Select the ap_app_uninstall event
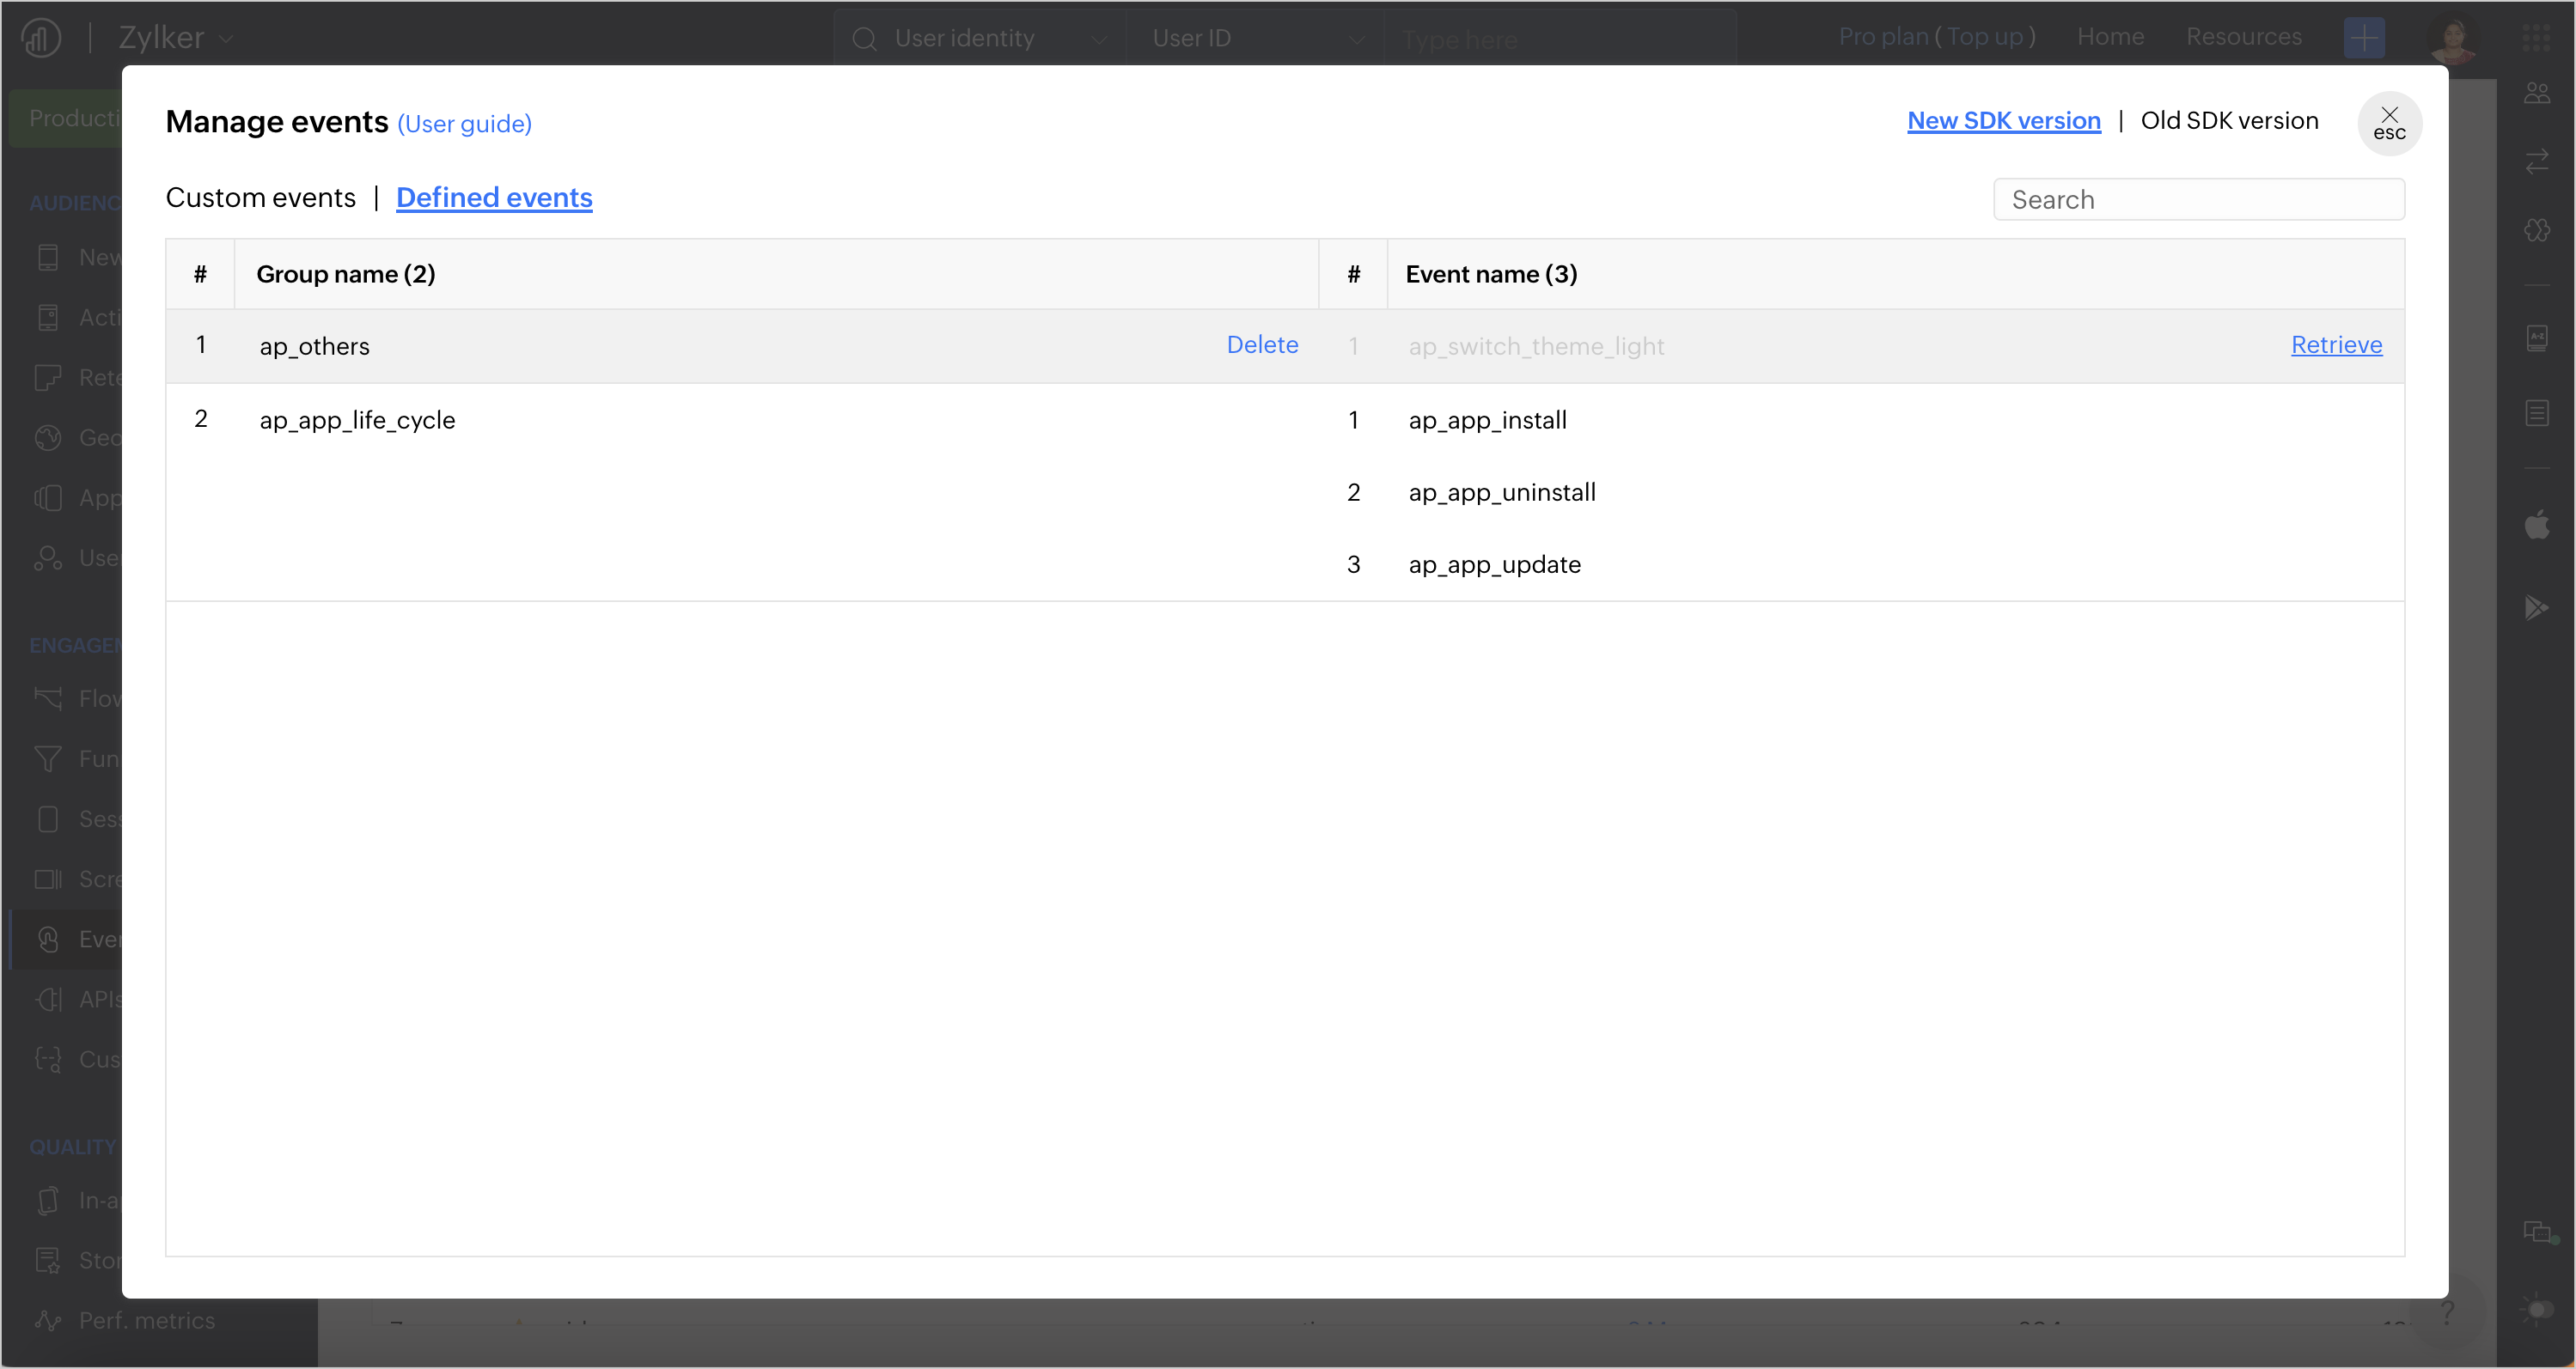This screenshot has width=2576, height=1369. (1501, 493)
